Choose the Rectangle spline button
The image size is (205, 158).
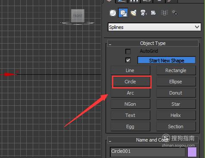[x=176, y=70]
